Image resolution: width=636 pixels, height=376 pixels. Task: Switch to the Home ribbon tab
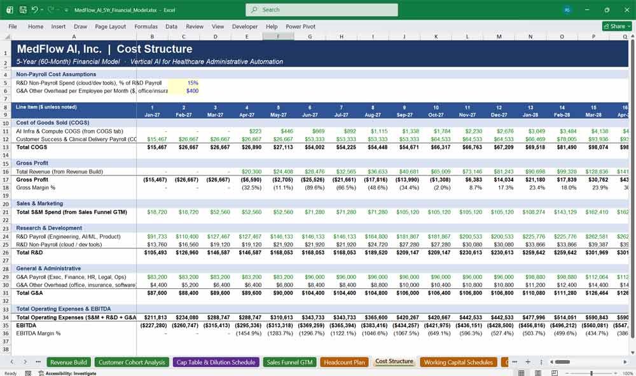click(x=36, y=26)
